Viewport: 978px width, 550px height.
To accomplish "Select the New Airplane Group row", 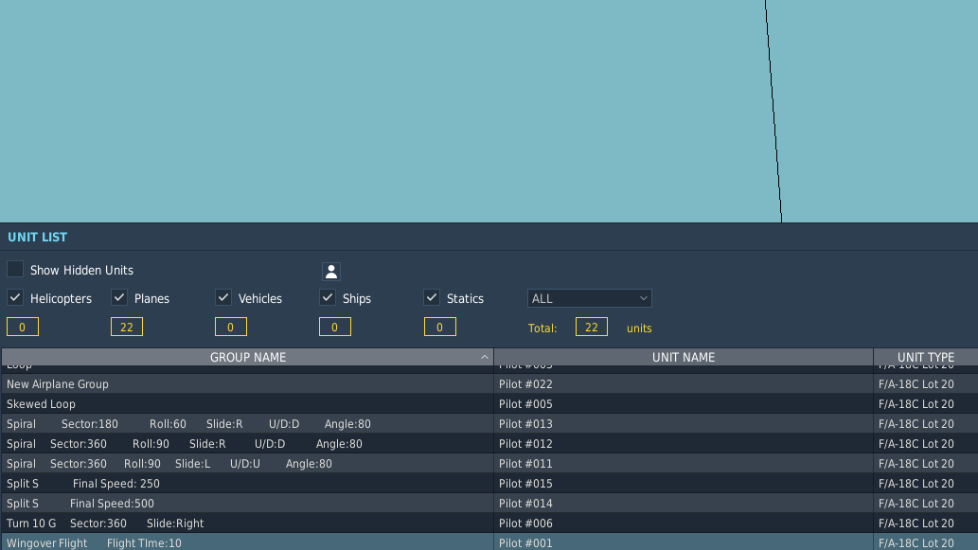I will click(58, 384).
